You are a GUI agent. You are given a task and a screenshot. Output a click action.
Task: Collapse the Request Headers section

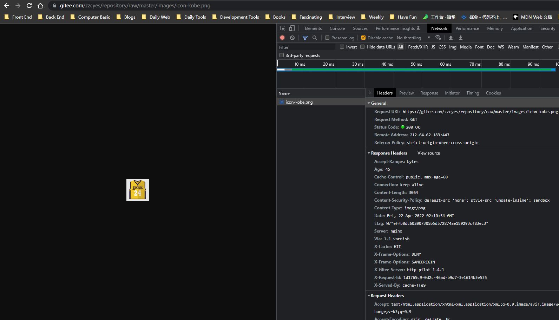click(369, 295)
